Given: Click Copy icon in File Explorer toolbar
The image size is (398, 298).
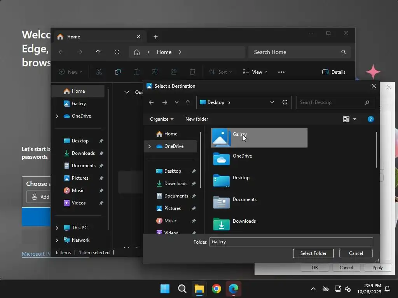Looking at the screenshot, I should pyautogui.click(x=117, y=72).
